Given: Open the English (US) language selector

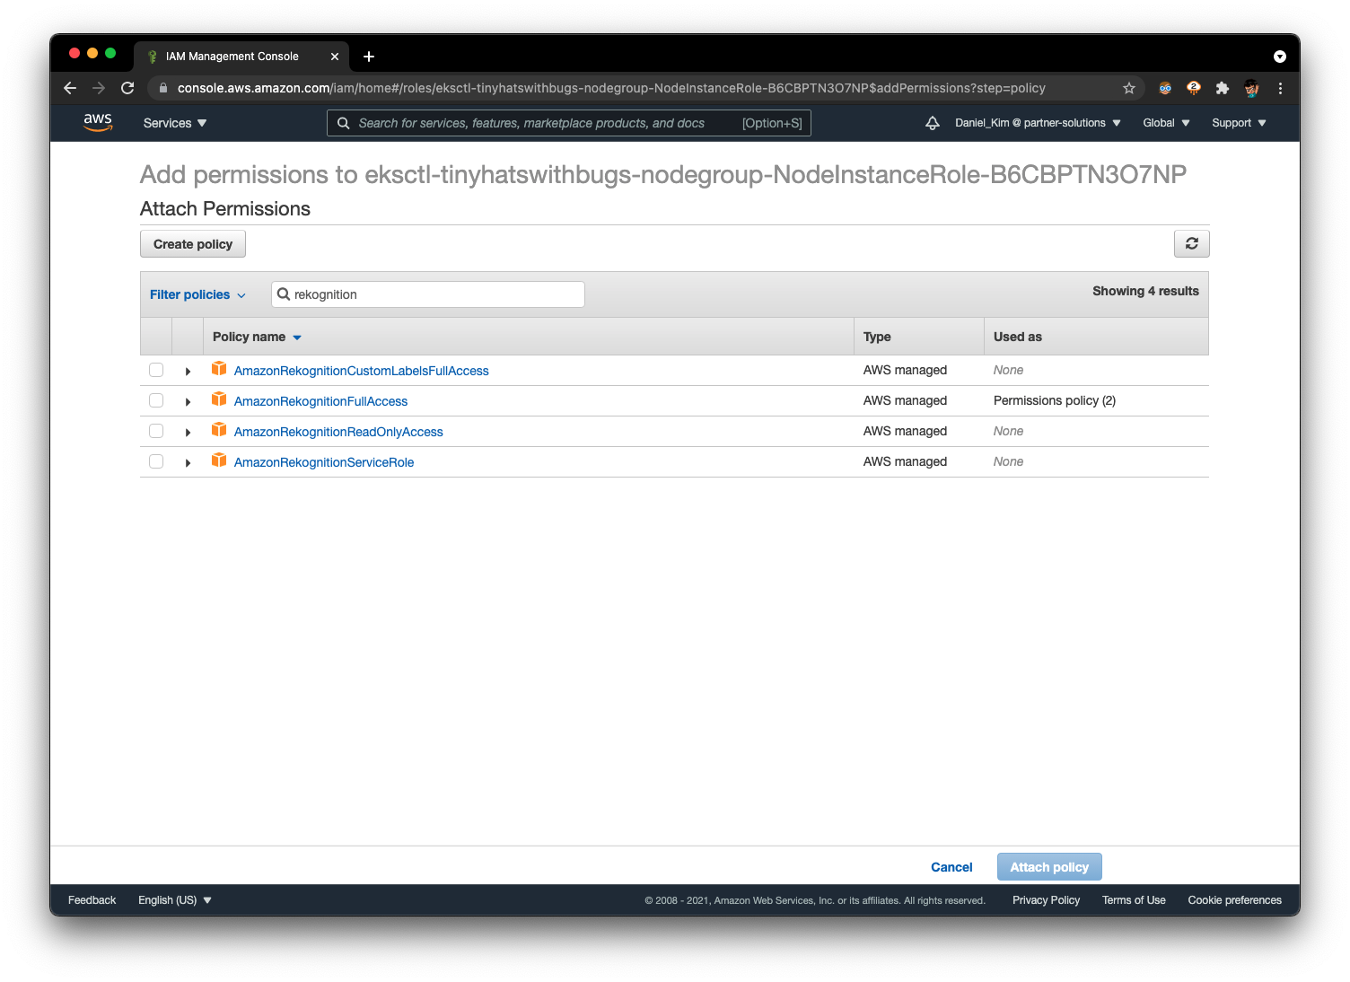Looking at the screenshot, I should tap(175, 900).
